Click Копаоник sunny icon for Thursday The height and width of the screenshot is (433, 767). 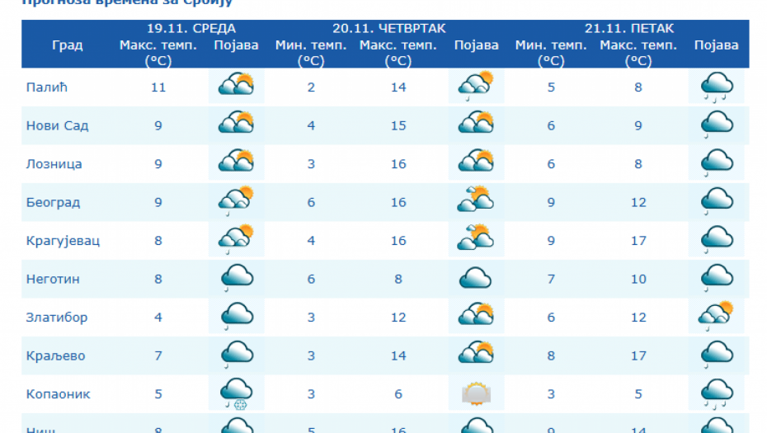pyautogui.click(x=476, y=394)
